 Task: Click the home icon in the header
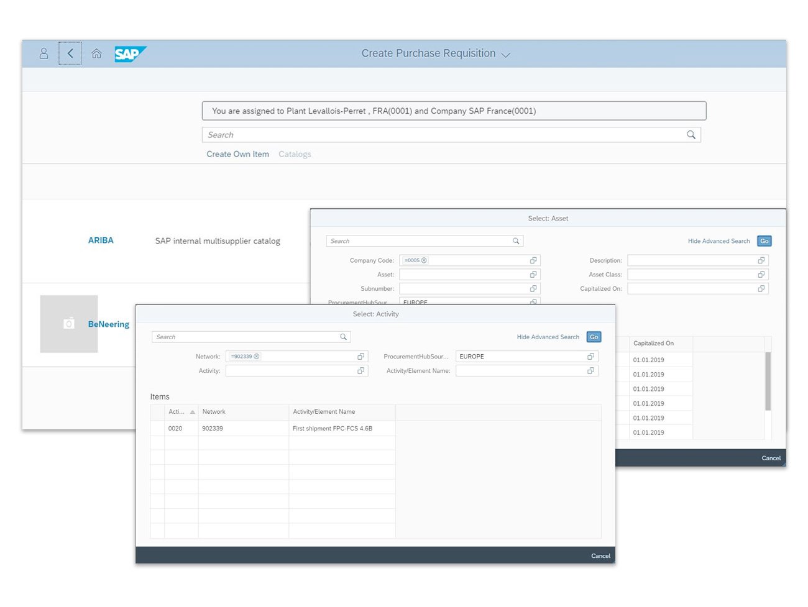click(96, 53)
